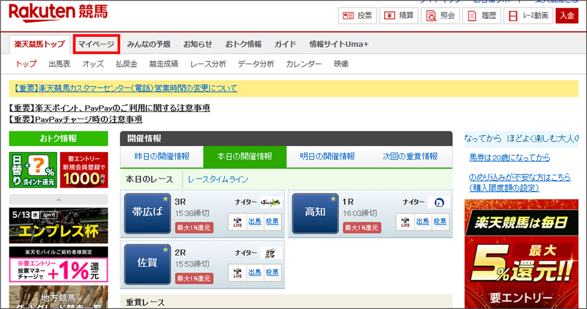Click the LIVE icon for 帯広ば 3R
Image resolution: width=587 pixels, height=309 pixels.
237,222
